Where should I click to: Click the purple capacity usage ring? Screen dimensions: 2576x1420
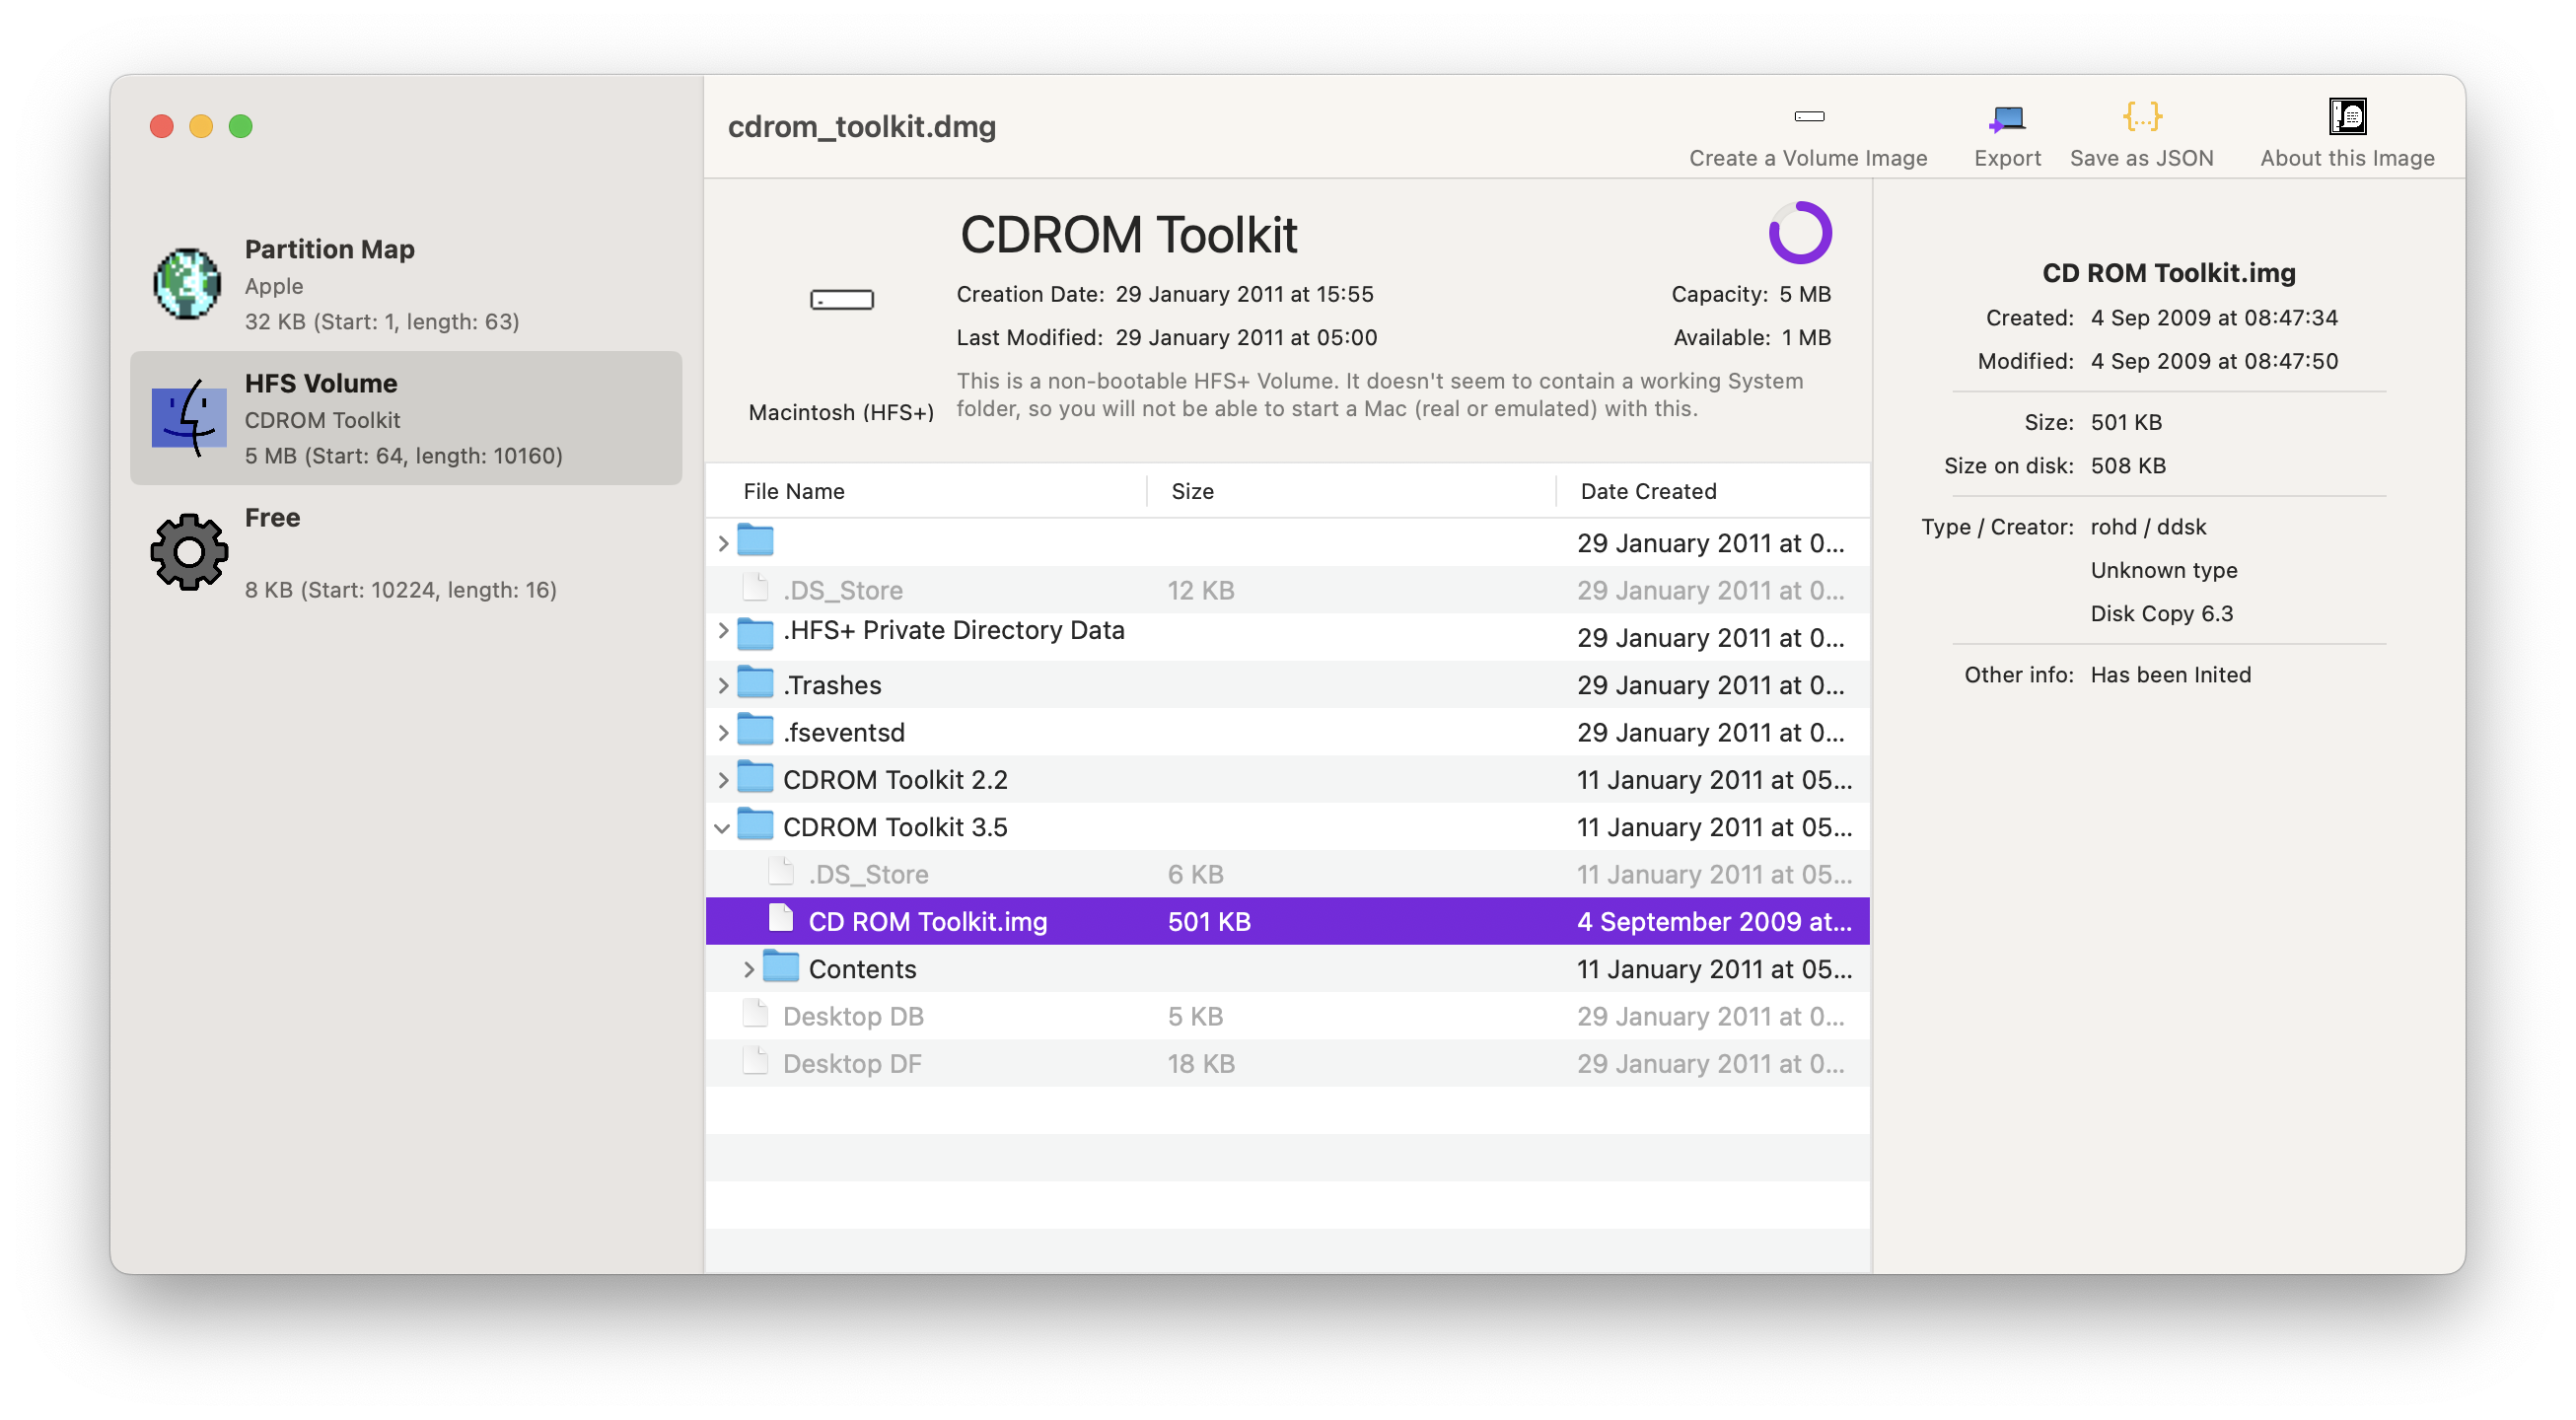click(x=1799, y=233)
